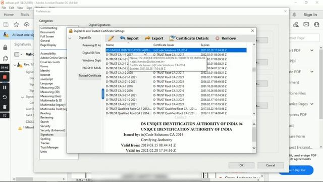Select Full Screen category
This screenshot has height=182, width=323.
pyautogui.click(x=47, y=36)
